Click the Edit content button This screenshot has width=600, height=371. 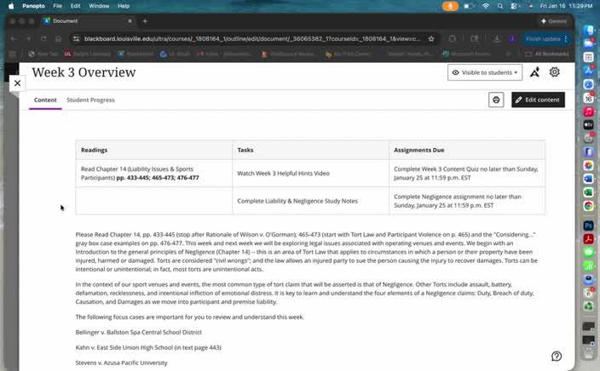(x=538, y=100)
